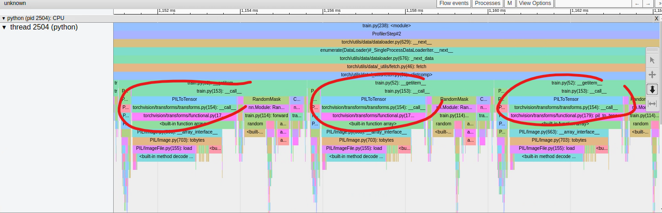This screenshot has height=213, width=662.
Task: Close the python process track with X
Action: pyautogui.click(x=656, y=19)
